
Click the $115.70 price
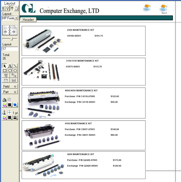97,67
